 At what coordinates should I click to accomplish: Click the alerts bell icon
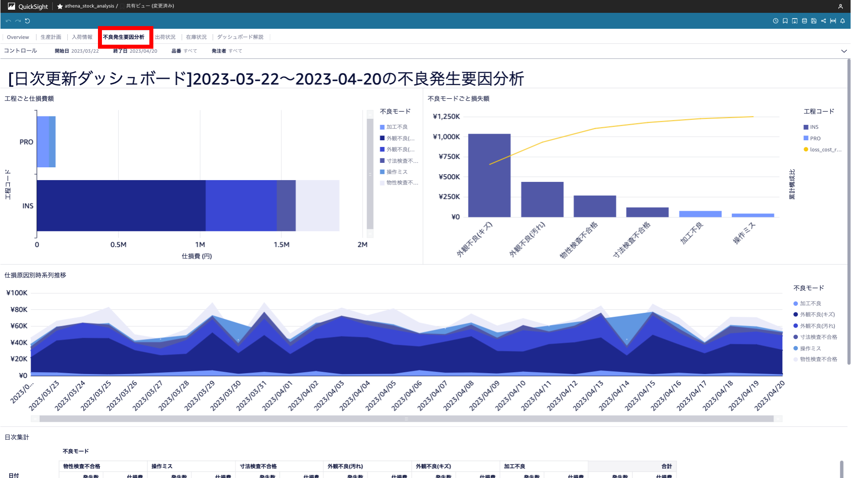[843, 21]
